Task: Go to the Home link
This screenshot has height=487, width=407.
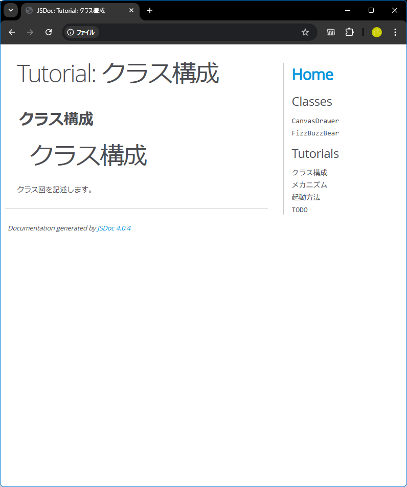Action: point(312,75)
